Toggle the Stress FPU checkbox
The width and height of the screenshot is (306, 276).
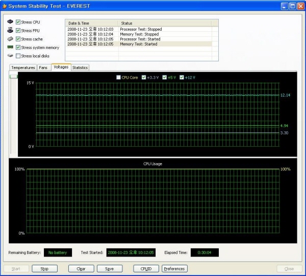tap(18, 31)
